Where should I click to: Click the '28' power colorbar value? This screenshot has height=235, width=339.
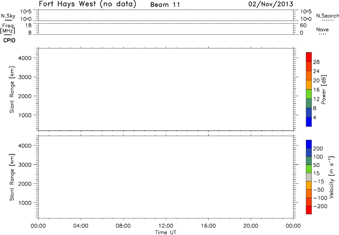tap(316, 62)
